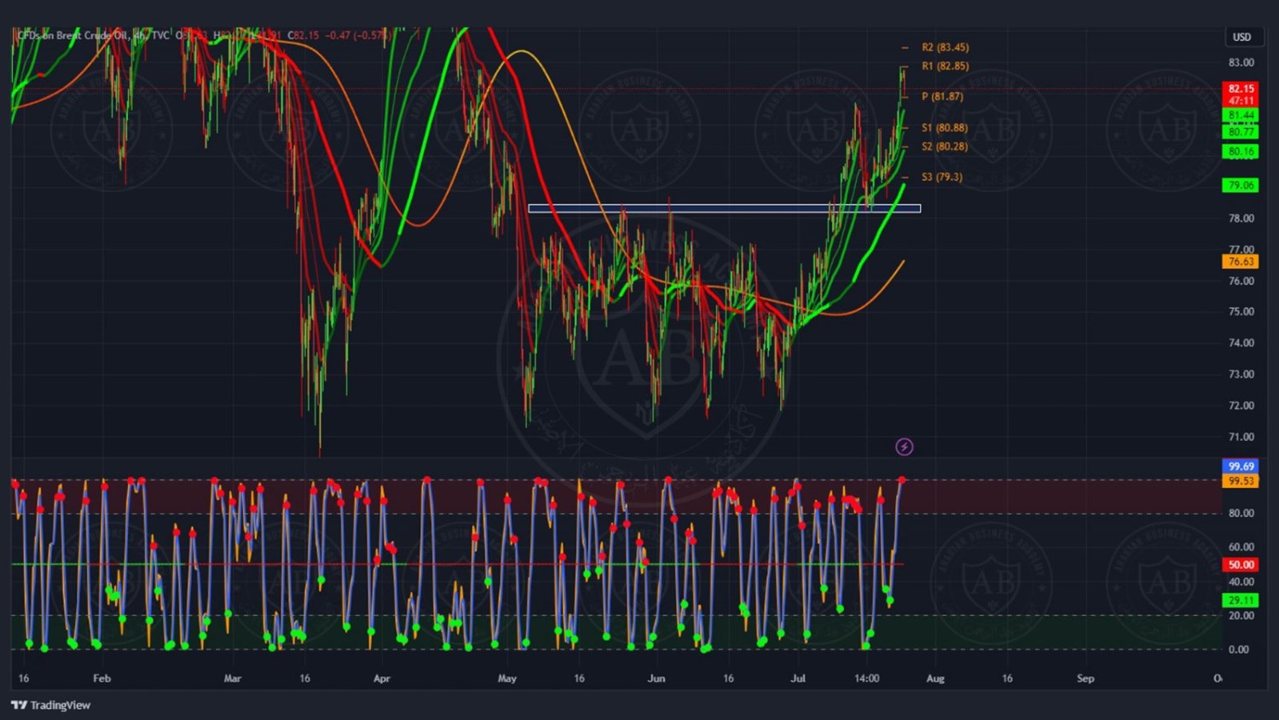
Task: Click the Feb label on time axis
Action: pos(101,678)
